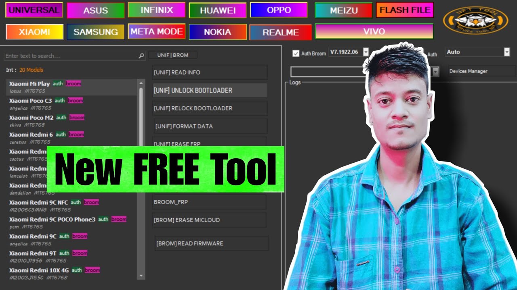Open the REALME brand tab

click(281, 32)
